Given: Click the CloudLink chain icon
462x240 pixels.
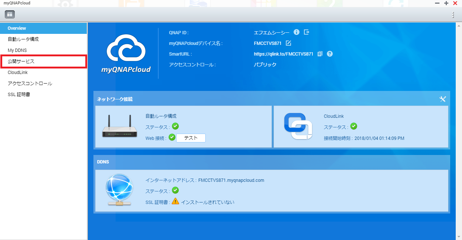Looking at the screenshot, I should pyautogui.click(x=298, y=126).
